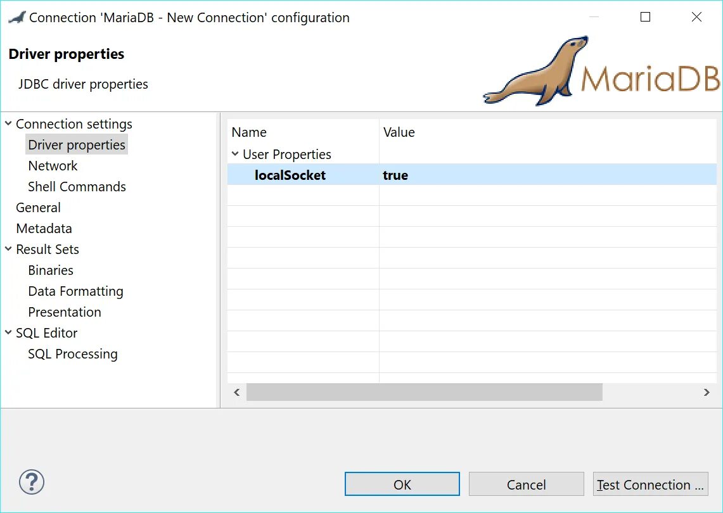The height and width of the screenshot is (513, 723).
Task: Select the SQL Editor label
Action: coord(46,332)
